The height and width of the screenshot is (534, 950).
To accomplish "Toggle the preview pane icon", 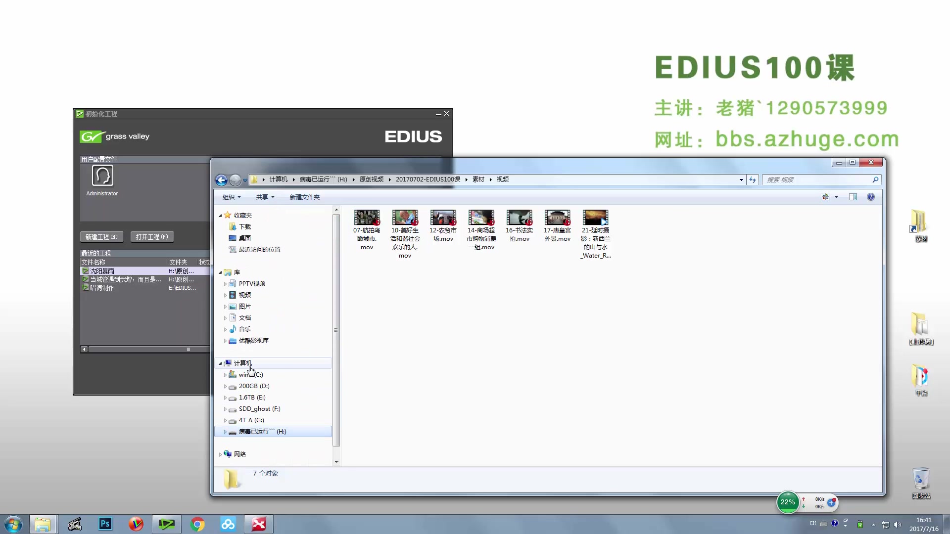I will point(853,197).
